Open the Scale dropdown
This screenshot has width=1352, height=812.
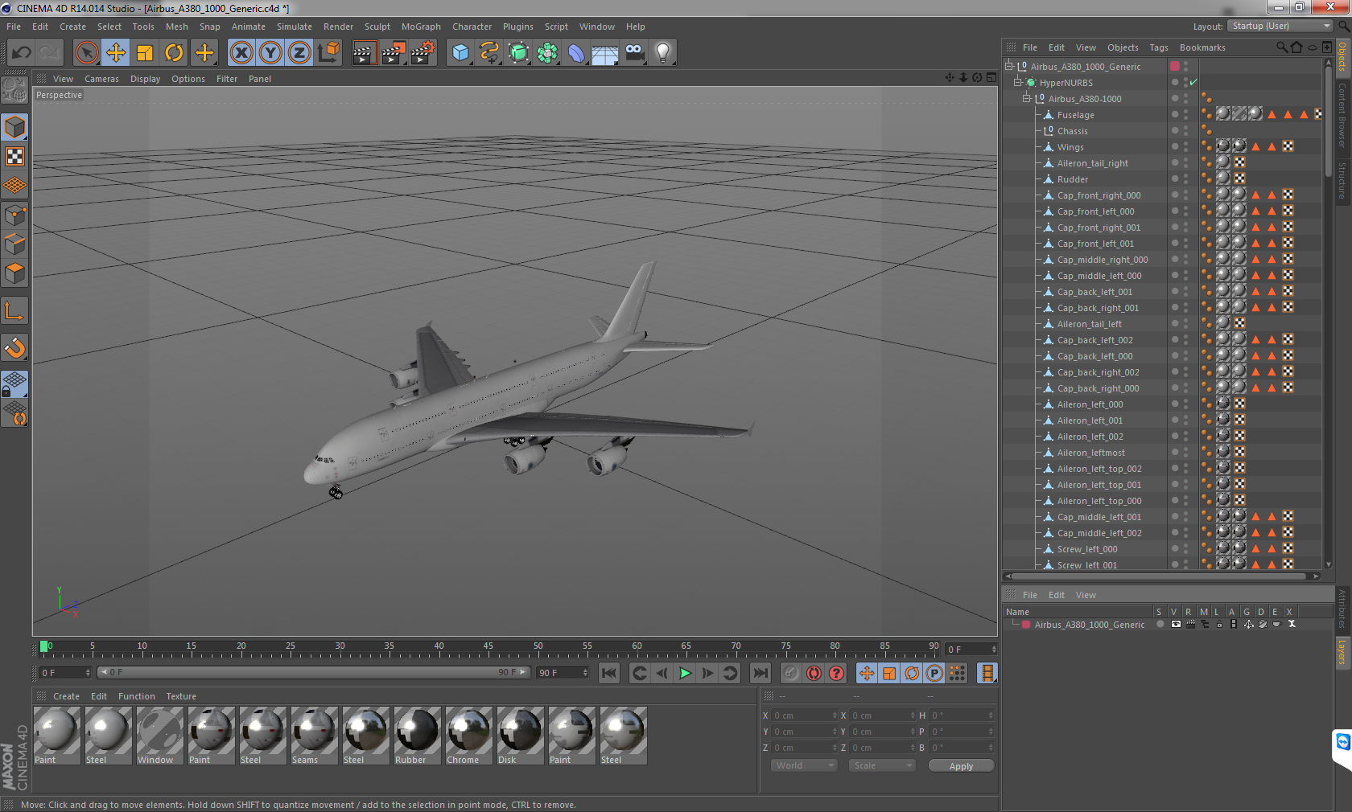coord(882,765)
